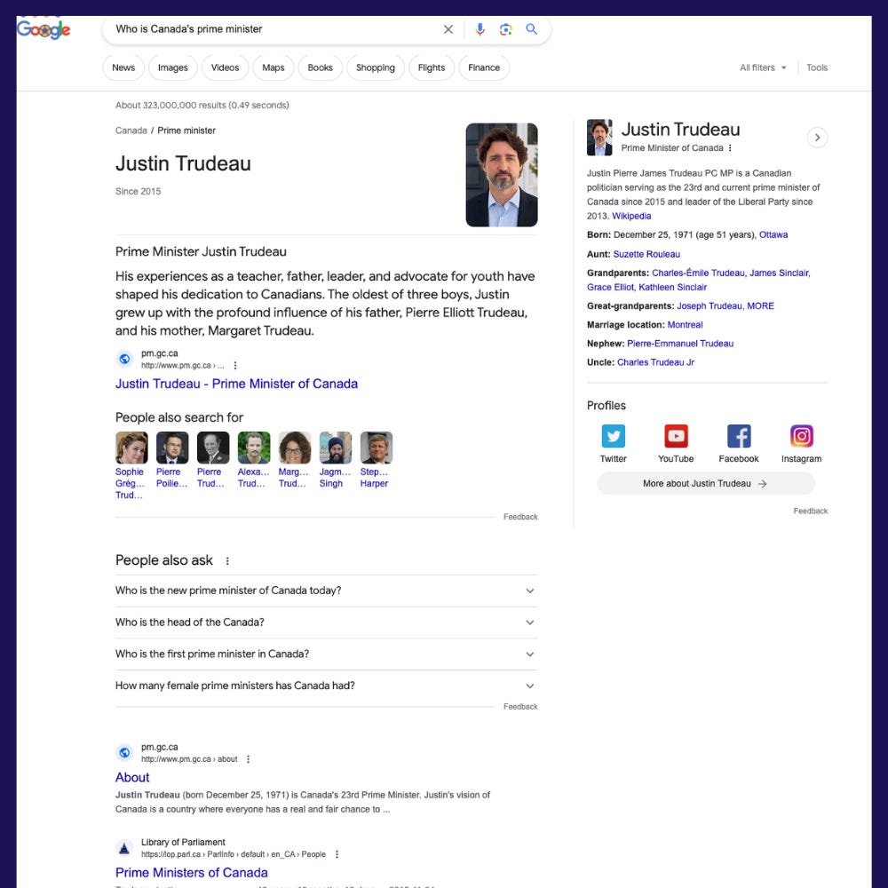The height and width of the screenshot is (888, 888).
Task: Open the Suzette Rouleau link
Action: [x=646, y=254]
